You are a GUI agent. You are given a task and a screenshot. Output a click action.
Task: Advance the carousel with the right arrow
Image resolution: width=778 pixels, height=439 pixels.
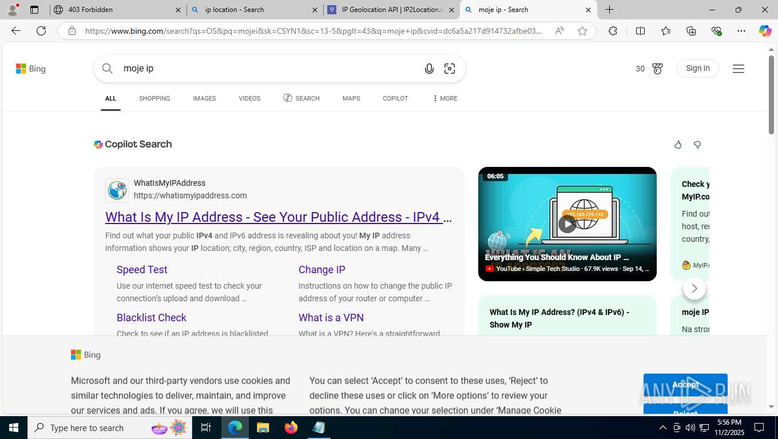pyautogui.click(x=694, y=288)
